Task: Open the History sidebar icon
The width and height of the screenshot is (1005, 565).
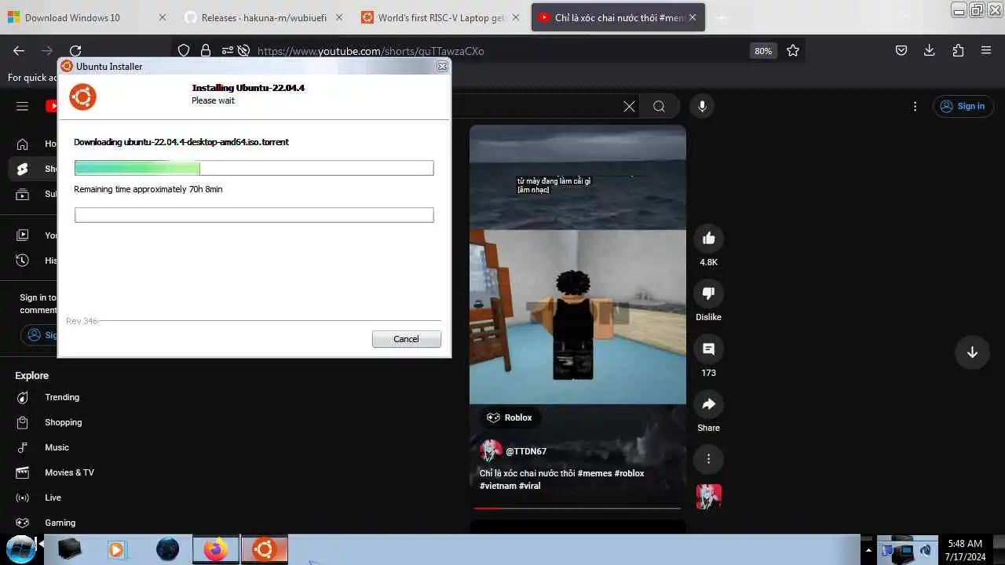Action: 23,260
